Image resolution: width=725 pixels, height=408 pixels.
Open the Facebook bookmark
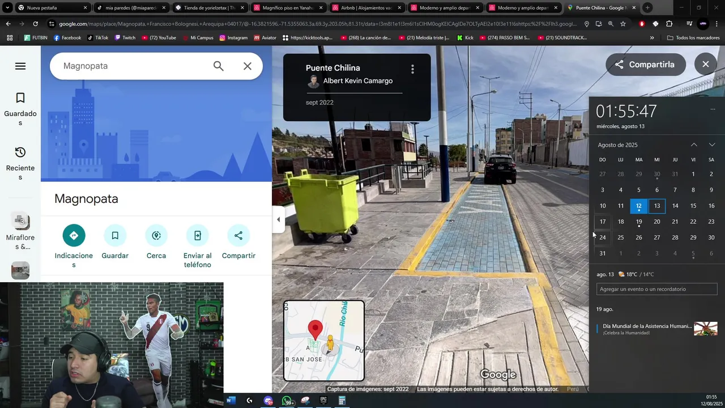pyautogui.click(x=67, y=38)
